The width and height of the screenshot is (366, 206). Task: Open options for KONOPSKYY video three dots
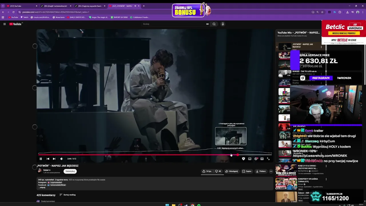coord(326,179)
